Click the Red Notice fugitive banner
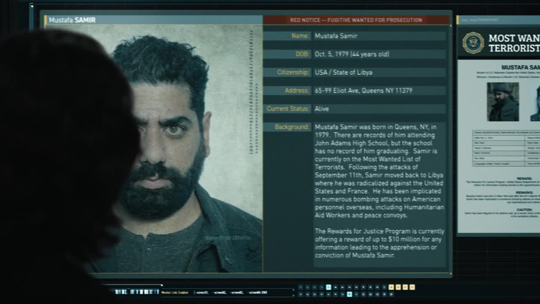540x304 pixels. (x=356, y=20)
